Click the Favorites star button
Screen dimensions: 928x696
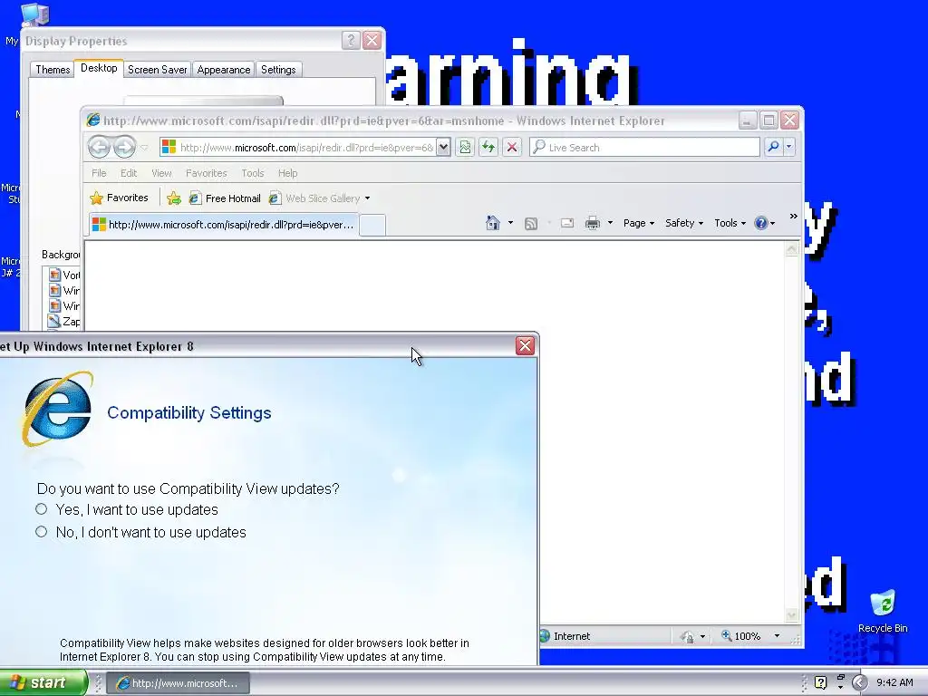tap(119, 198)
